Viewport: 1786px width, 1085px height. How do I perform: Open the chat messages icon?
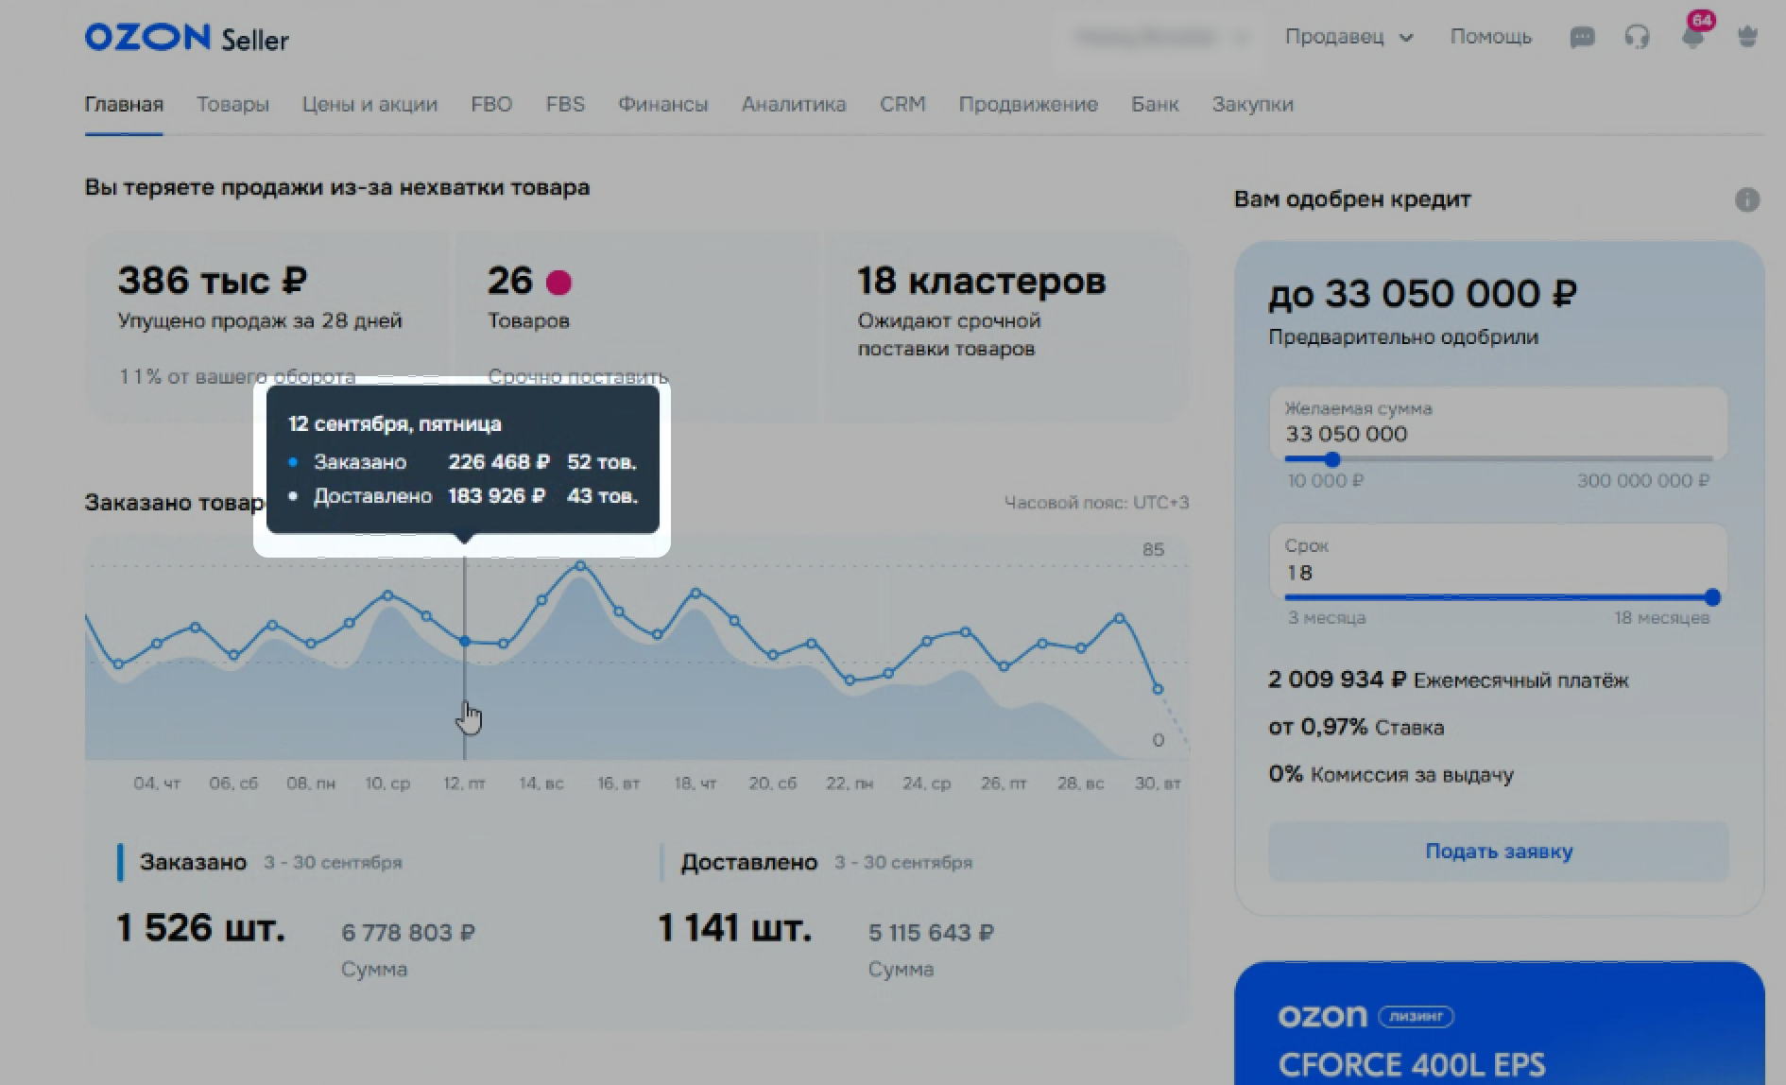[x=1582, y=38]
